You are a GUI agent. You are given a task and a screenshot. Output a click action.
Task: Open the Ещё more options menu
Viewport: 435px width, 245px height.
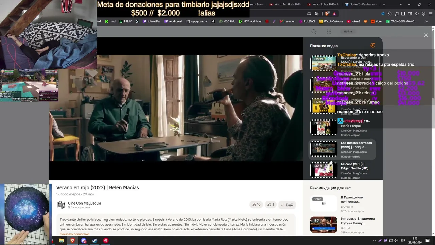[287, 205]
